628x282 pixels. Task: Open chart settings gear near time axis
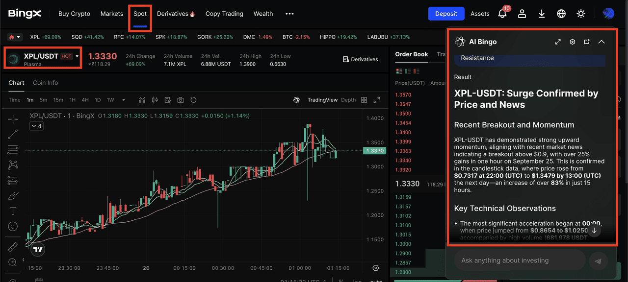[376, 268]
